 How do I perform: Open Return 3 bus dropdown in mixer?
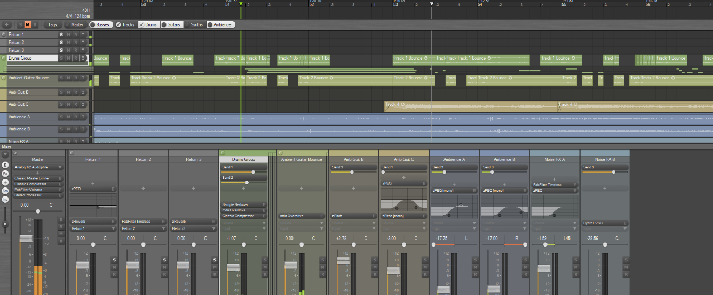tap(193, 228)
